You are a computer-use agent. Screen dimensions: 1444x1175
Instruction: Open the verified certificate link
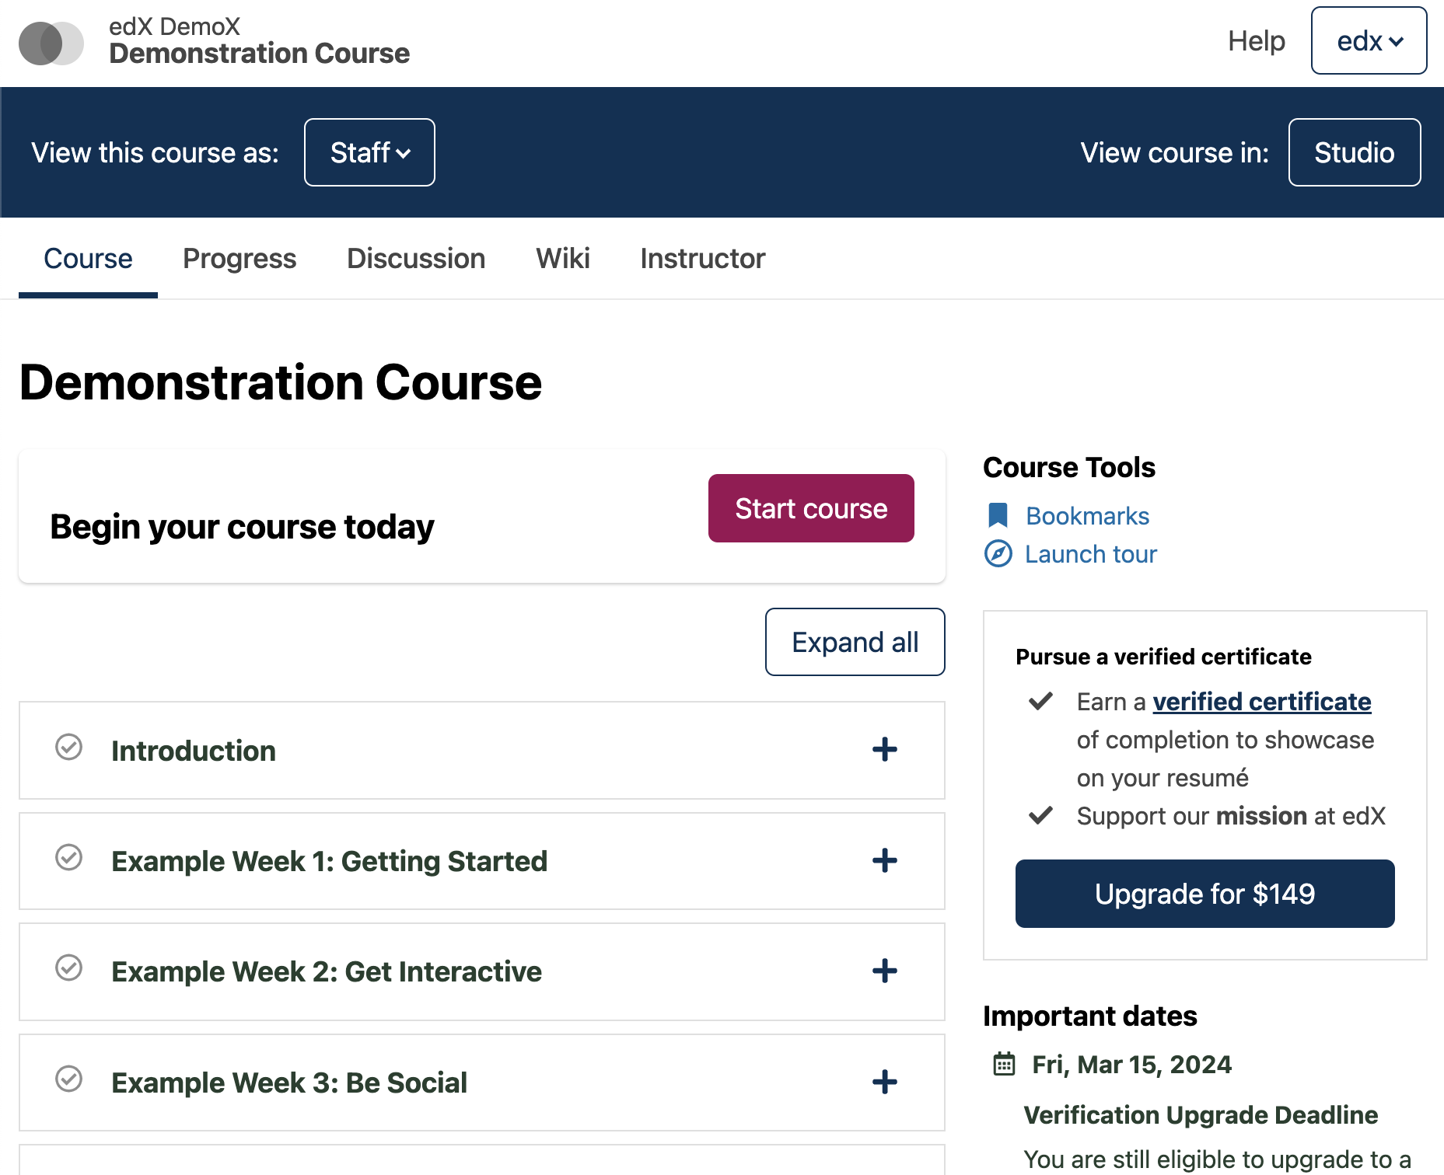tap(1262, 701)
